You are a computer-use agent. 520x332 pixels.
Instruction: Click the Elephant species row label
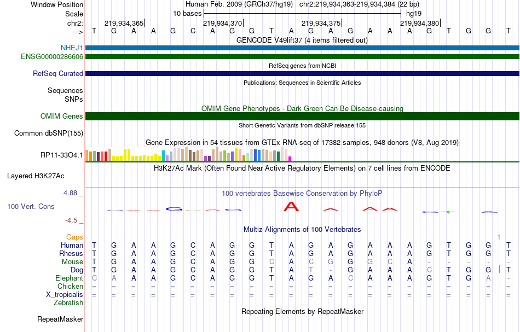(70, 278)
